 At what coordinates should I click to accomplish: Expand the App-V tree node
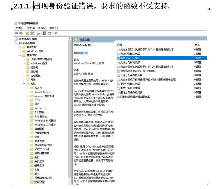pos(28,88)
